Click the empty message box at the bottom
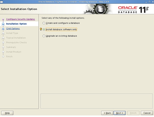The width and height of the screenshot is (154, 117). coord(96,101)
